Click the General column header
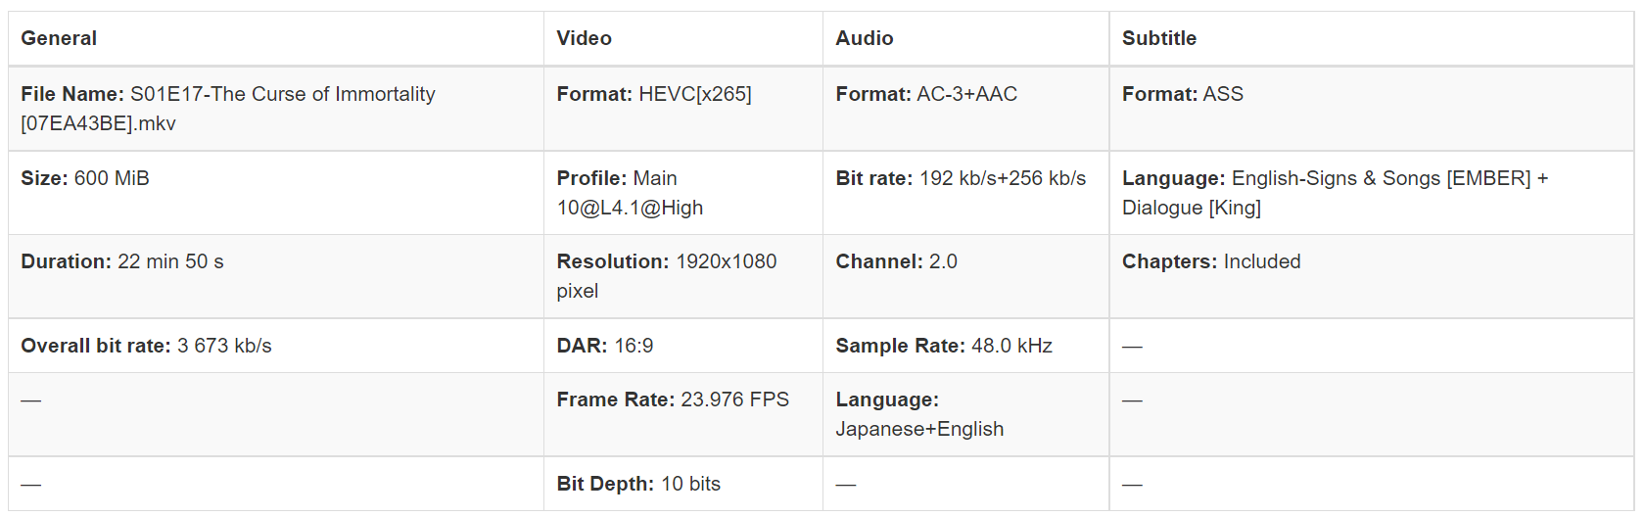This screenshot has height=517, width=1644. coord(59,38)
